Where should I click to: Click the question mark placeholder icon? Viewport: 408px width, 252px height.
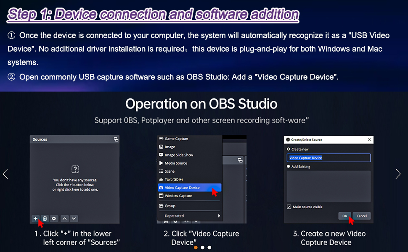pos(75,169)
